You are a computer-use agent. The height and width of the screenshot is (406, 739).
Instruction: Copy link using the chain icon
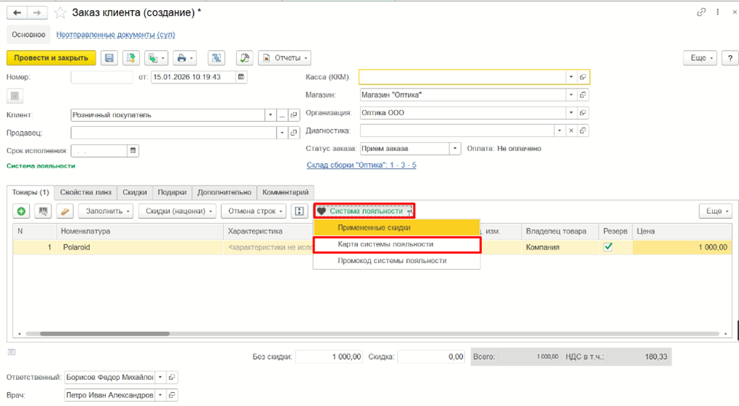pos(701,12)
